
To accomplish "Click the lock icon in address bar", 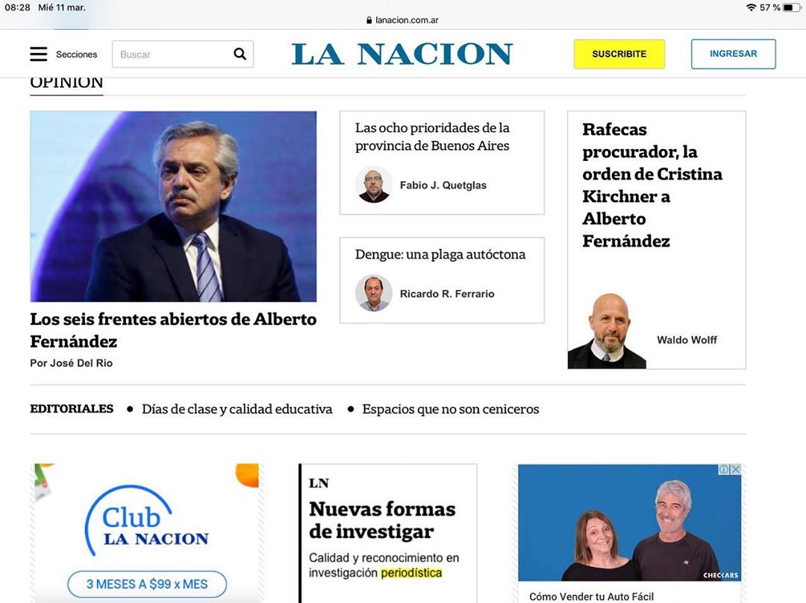I will pyautogui.click(x=369, y=20).
